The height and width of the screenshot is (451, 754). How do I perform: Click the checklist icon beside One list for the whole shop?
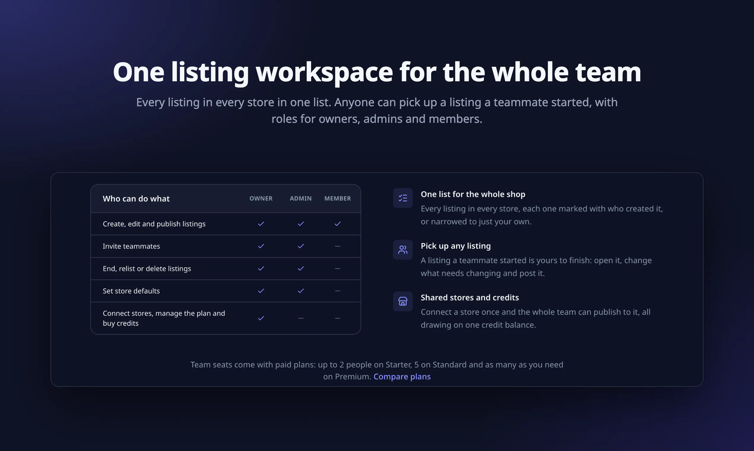(403, 198)
